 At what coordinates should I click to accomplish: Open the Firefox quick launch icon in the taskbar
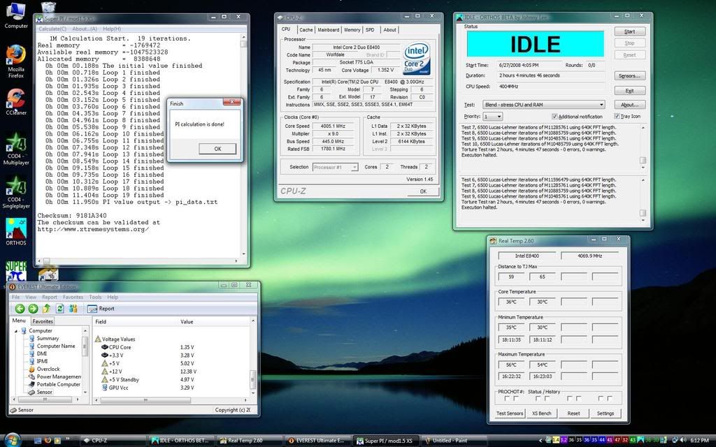coord(48,441)
